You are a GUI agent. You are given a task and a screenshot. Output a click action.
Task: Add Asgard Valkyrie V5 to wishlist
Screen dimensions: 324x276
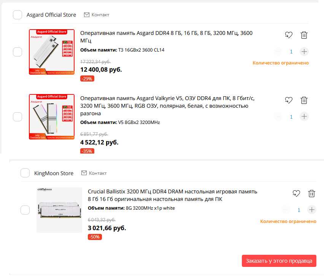[x=289, y=100]
